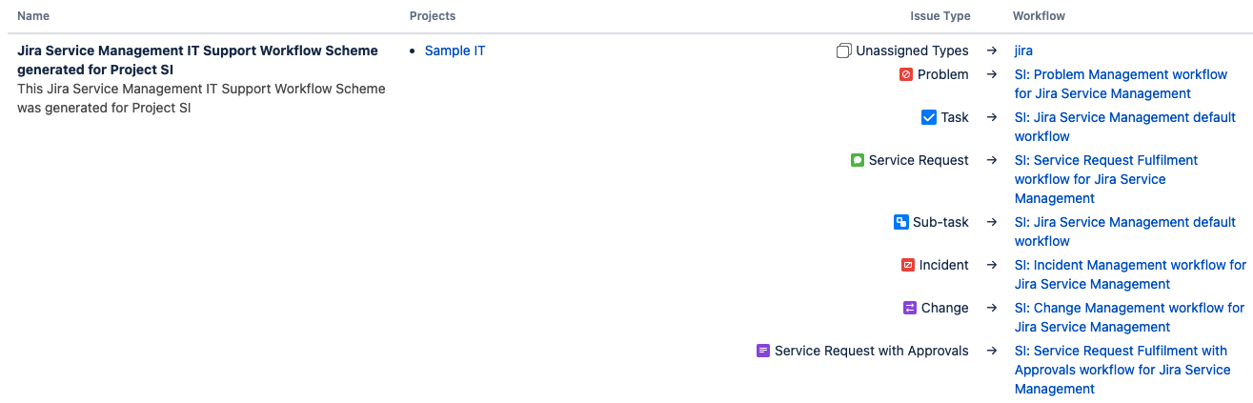Click the Workflow column header
This screenshot has width=1253, height=403.
pos(1039,16)
